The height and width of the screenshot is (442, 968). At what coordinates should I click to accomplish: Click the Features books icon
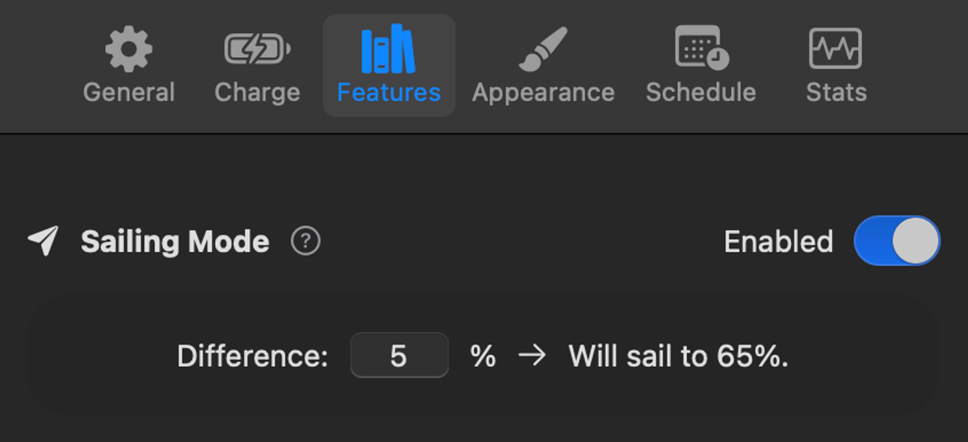[x=388, y=49]
